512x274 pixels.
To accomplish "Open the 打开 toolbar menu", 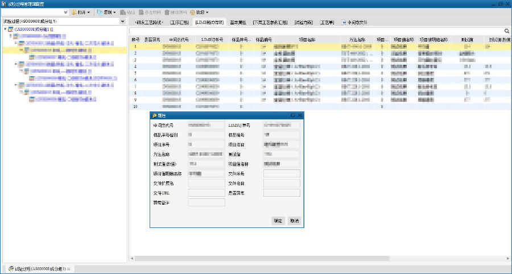I will [x=80, y=12].
